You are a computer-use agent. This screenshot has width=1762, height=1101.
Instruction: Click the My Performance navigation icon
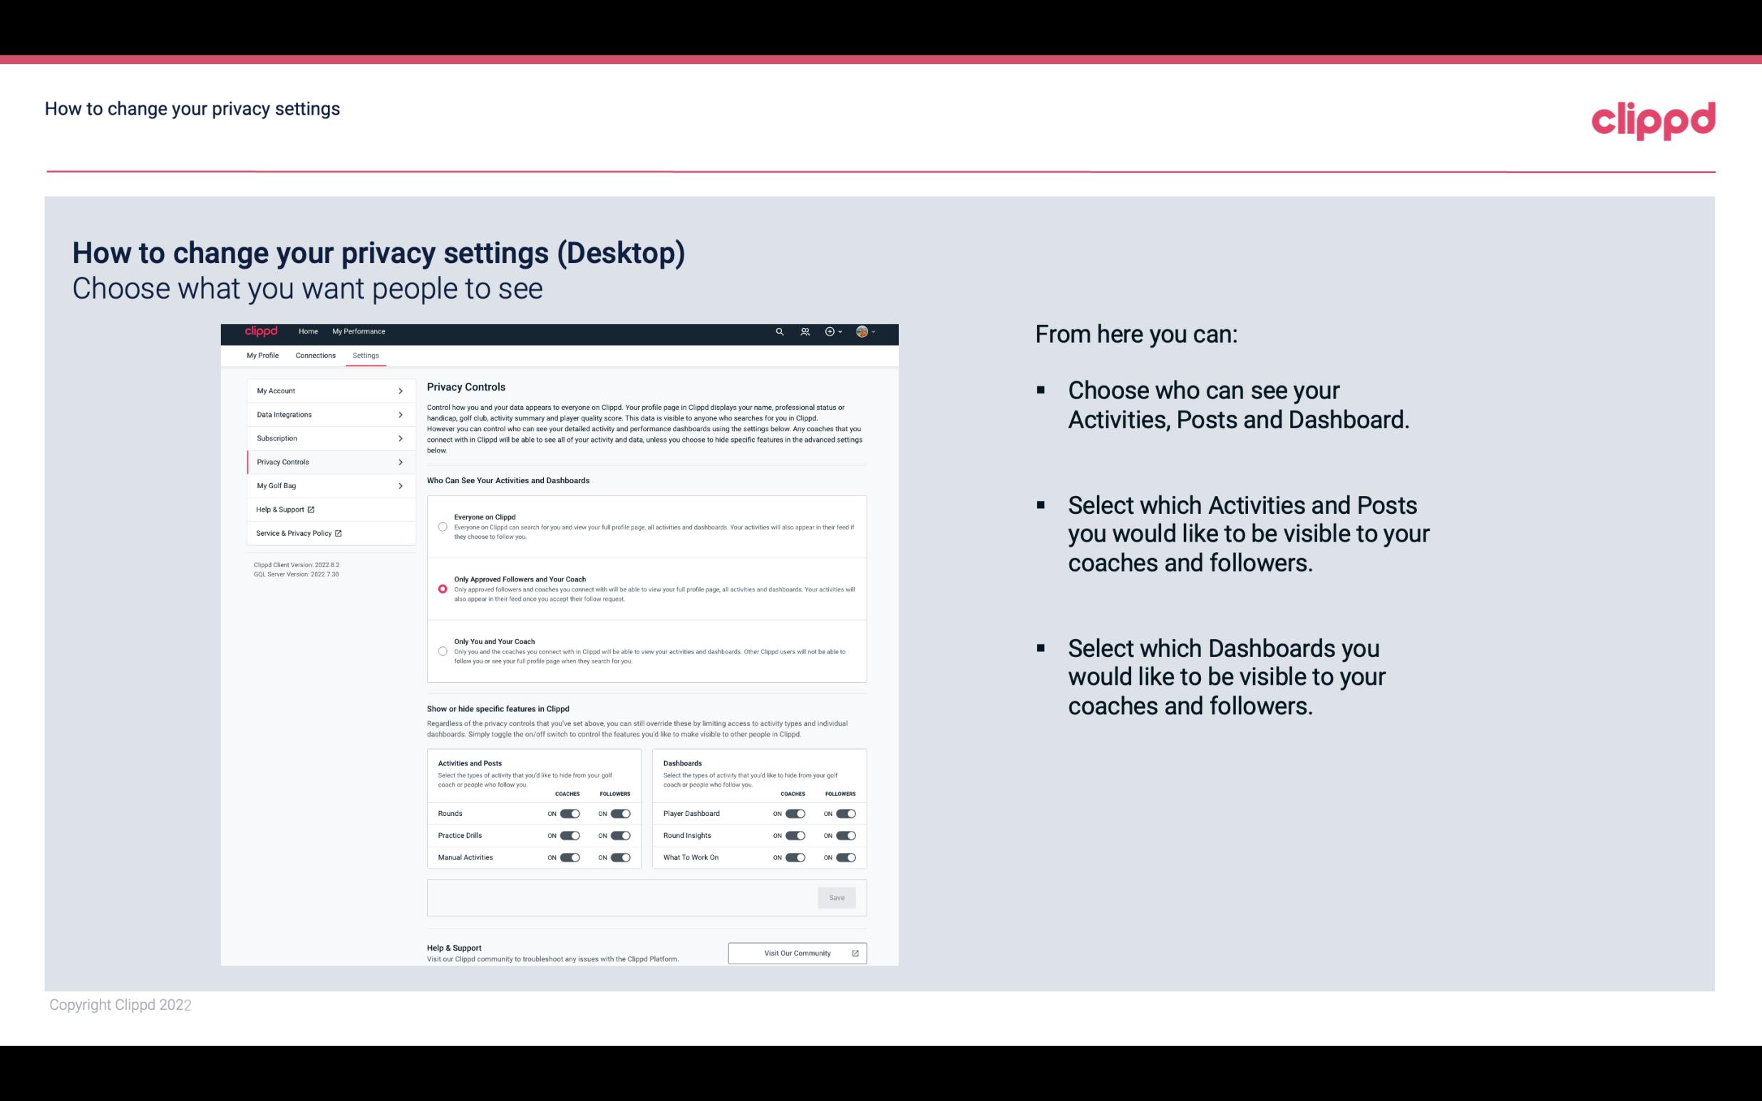(359, 331)
